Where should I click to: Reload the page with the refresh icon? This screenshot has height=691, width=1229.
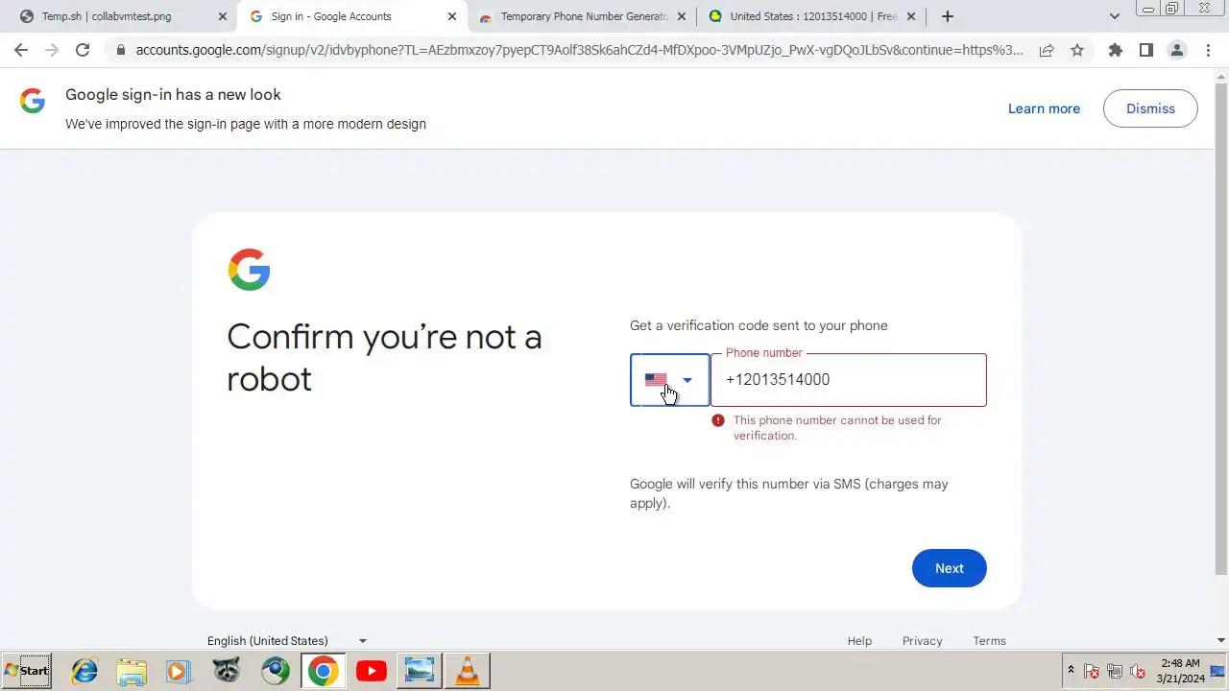pos(83,50)
